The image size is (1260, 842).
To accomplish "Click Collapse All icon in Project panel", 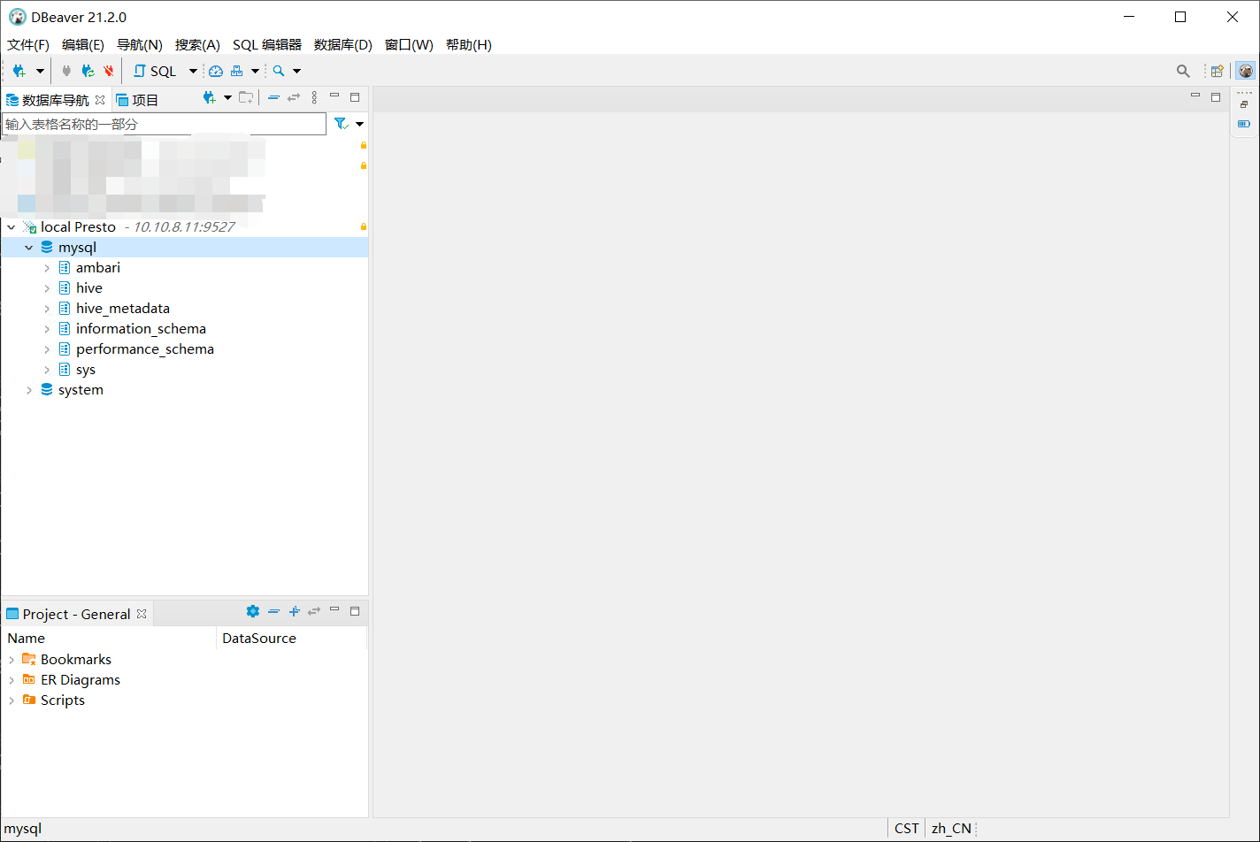I will point(273,611).
